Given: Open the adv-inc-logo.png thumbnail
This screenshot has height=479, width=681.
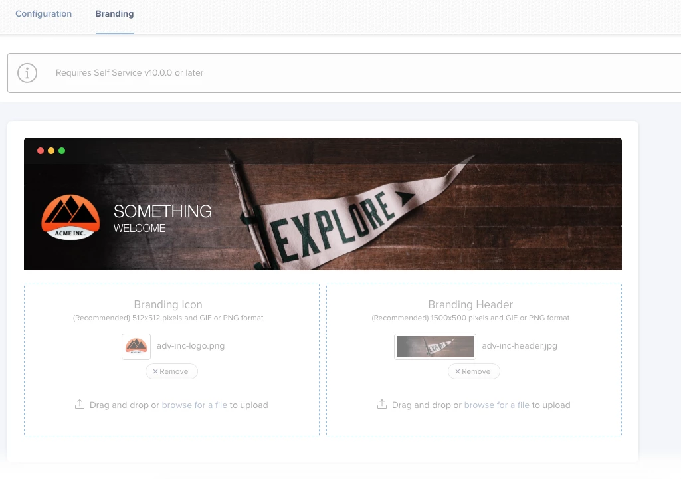Looking at the screenshot, I should point(136,347).
